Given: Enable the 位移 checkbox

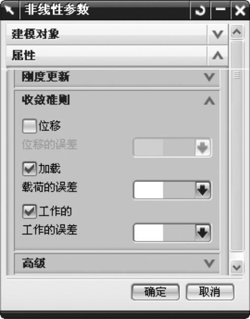Looking at the screenshot, I should click(30, 126).
